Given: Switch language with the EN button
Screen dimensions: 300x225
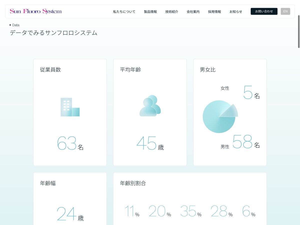Looking at the screenshot, I should 285,11.
